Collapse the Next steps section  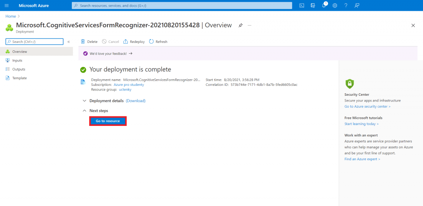tap(85, 111)
